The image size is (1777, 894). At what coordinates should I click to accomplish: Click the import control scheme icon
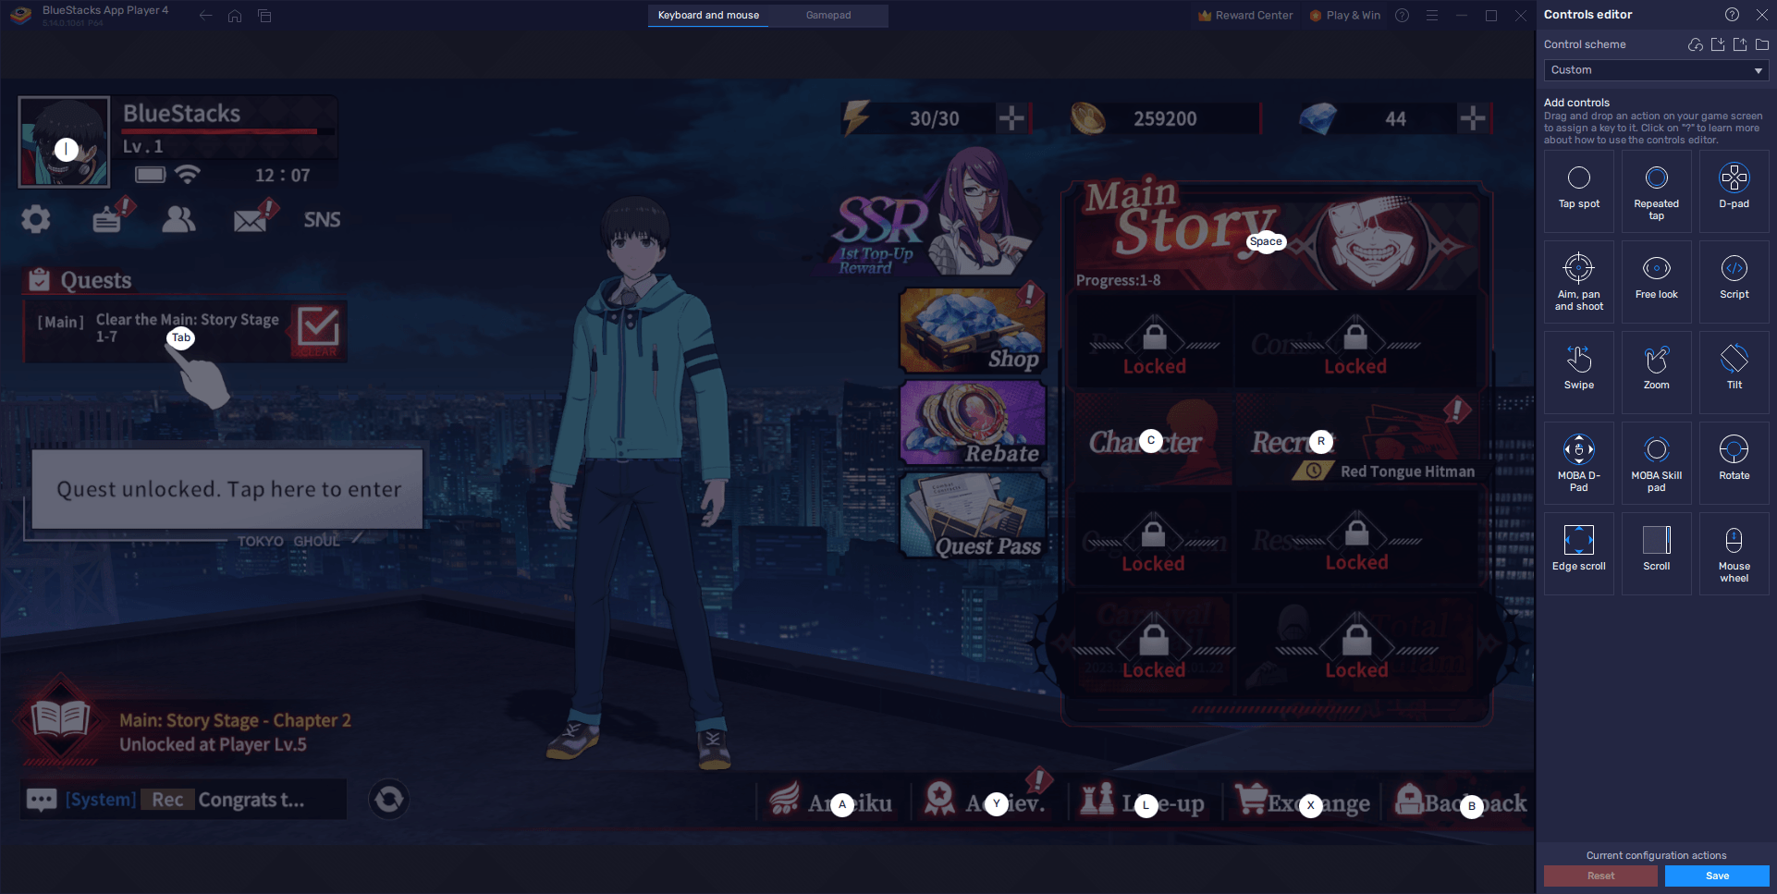pos(1718,44)
